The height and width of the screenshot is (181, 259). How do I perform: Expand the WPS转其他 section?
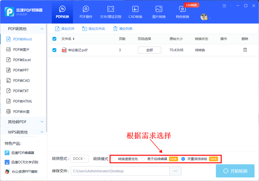point(24,132)
